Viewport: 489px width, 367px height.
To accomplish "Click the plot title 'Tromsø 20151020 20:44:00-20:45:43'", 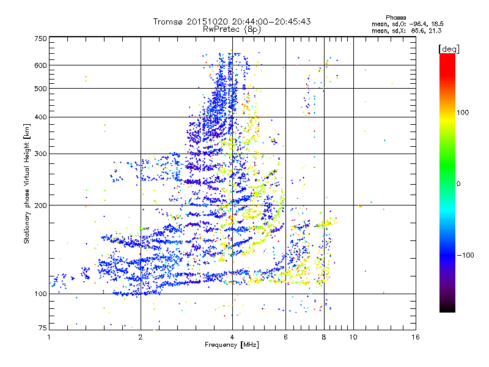I will tap(232, 21).
